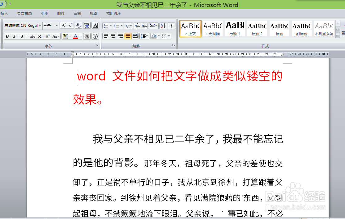Open borders dropdown arrow

click(x=169, y=36)
